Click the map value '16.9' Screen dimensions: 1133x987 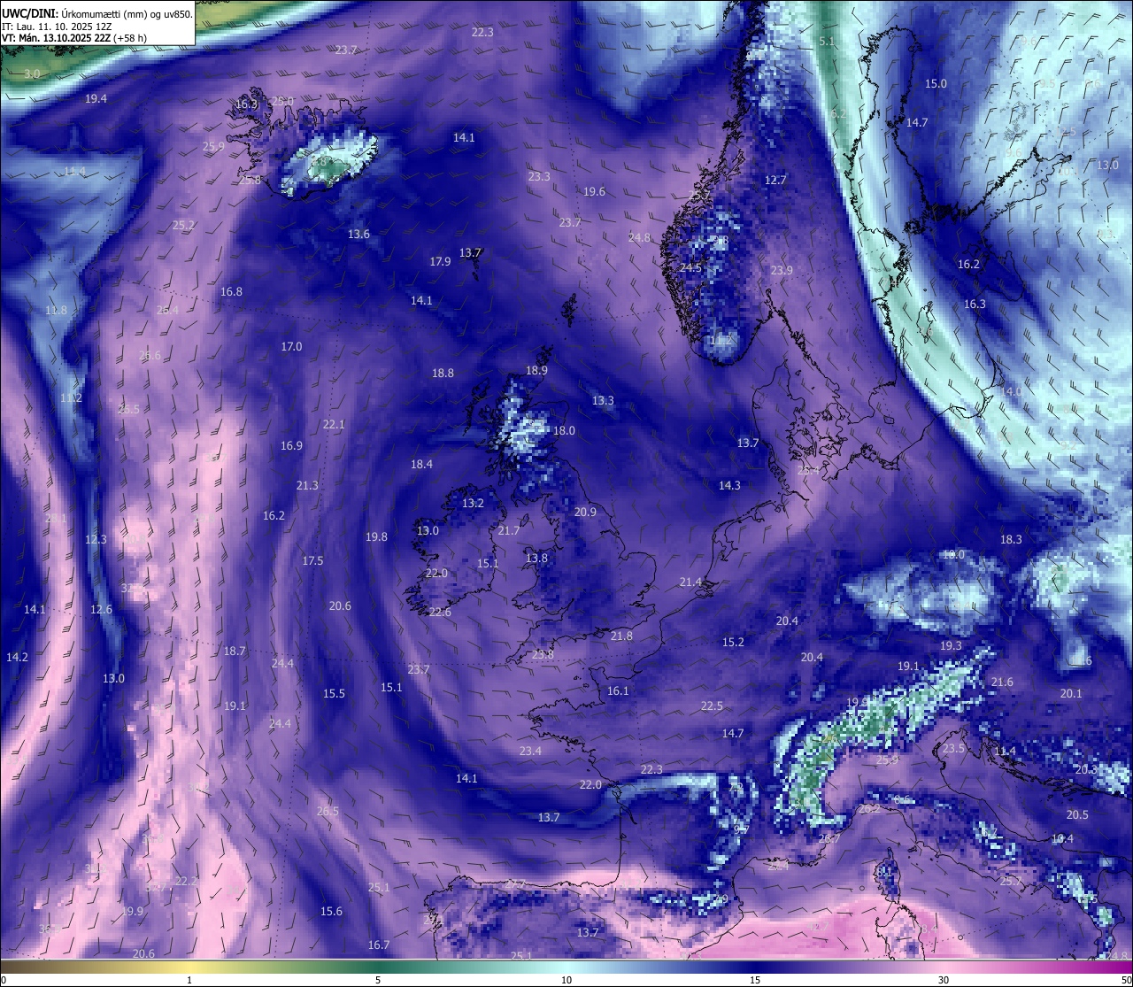(x=291, y=446)
